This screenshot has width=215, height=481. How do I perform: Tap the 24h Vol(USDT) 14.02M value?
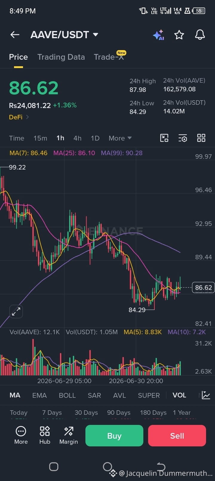[x=174, y=111]
